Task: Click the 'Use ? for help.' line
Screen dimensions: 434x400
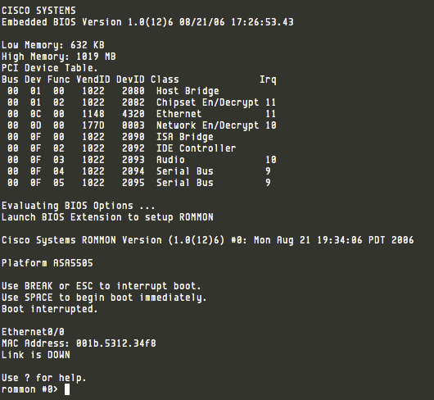Action: [44, 378]
